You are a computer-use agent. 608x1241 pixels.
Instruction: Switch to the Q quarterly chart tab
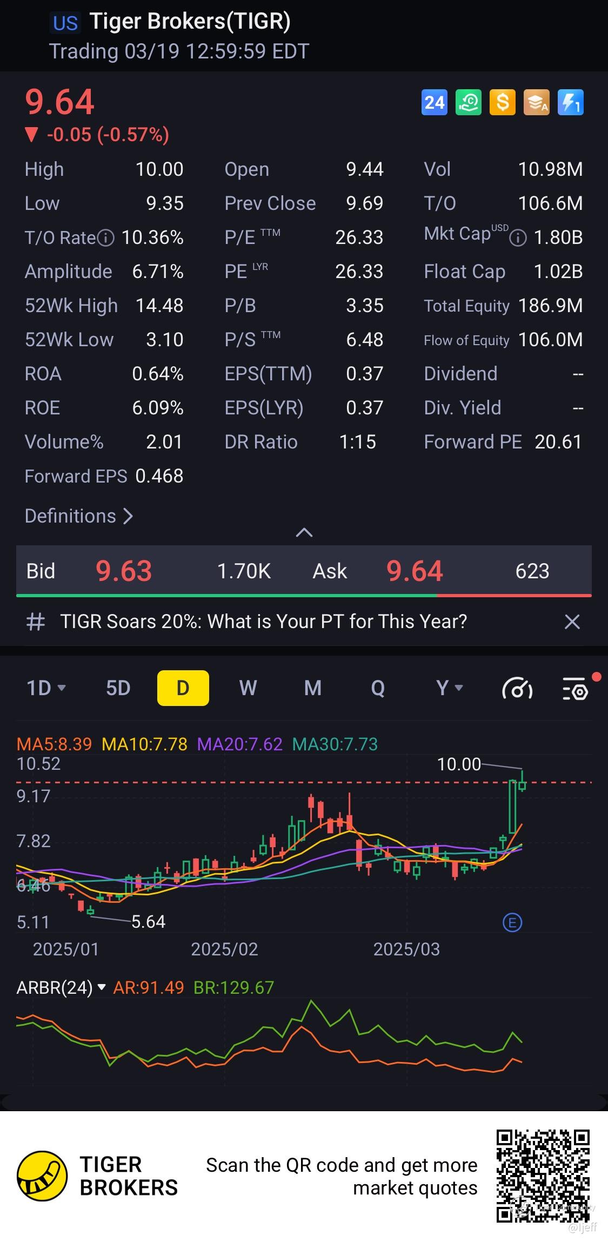(x=378, y=688)
